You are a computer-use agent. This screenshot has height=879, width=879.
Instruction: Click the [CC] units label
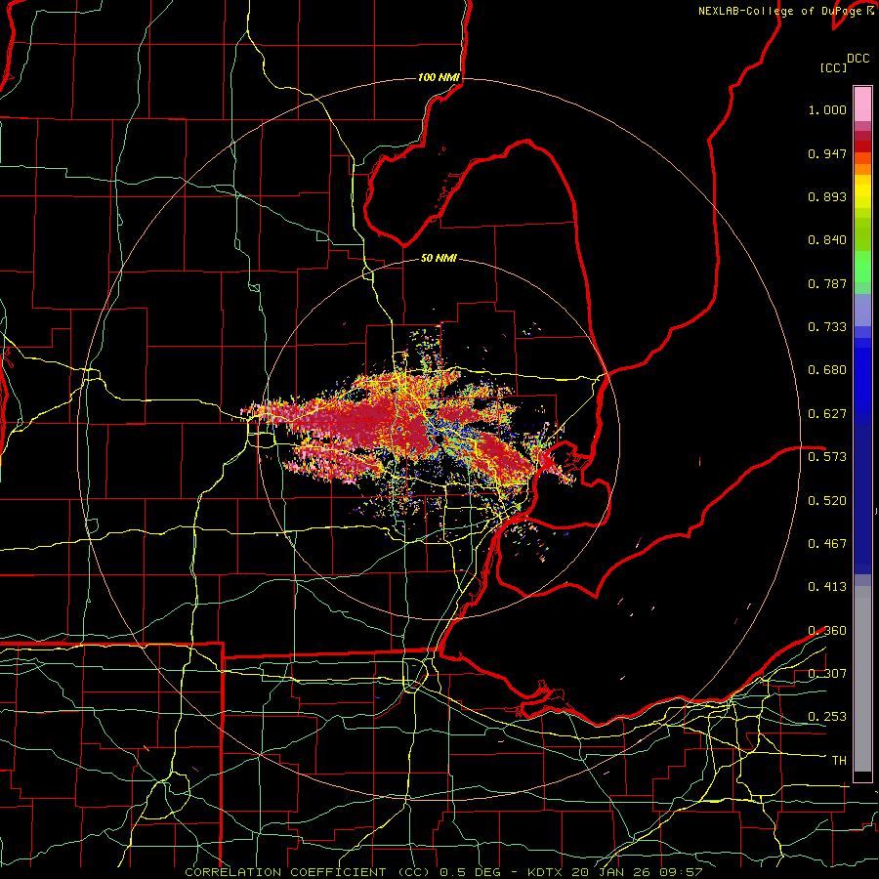point(833,67)
